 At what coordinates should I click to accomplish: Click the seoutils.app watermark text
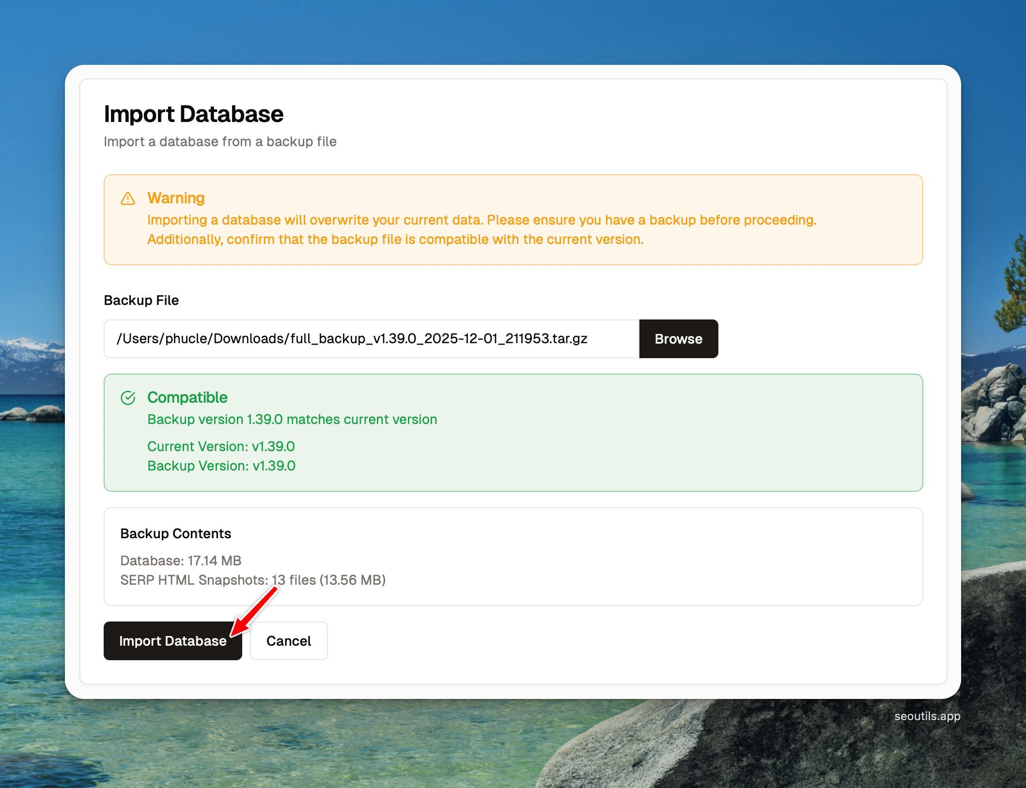(927, 716)
